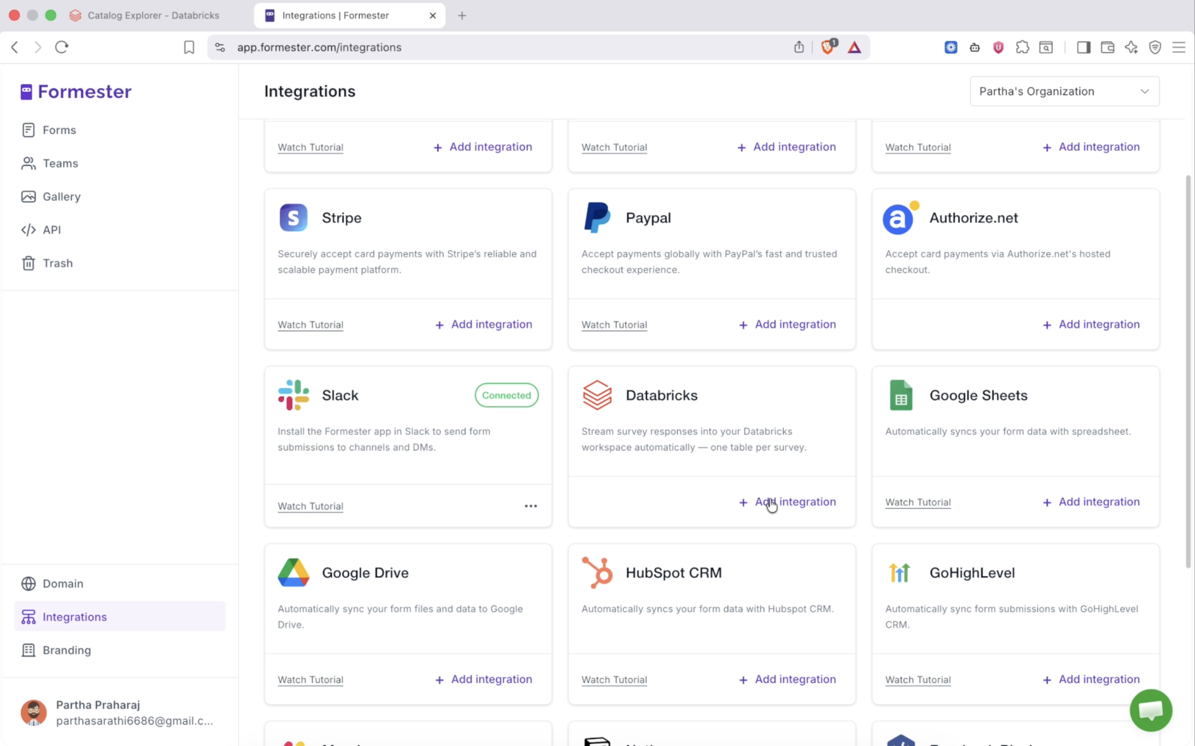Click the Google Drive logo icon
The image size is (1195, 746).
pyautogui.click(x=293, y=572)
